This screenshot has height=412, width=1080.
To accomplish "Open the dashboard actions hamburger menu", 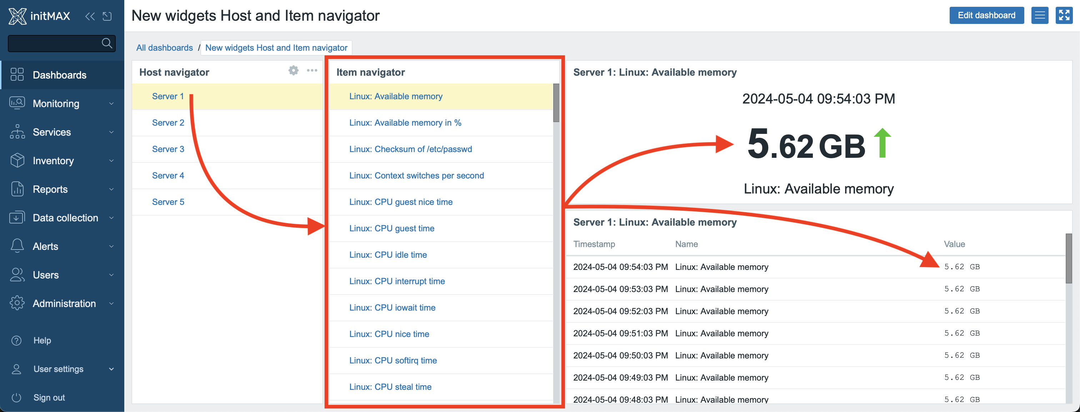I will tap(1039, 15).
